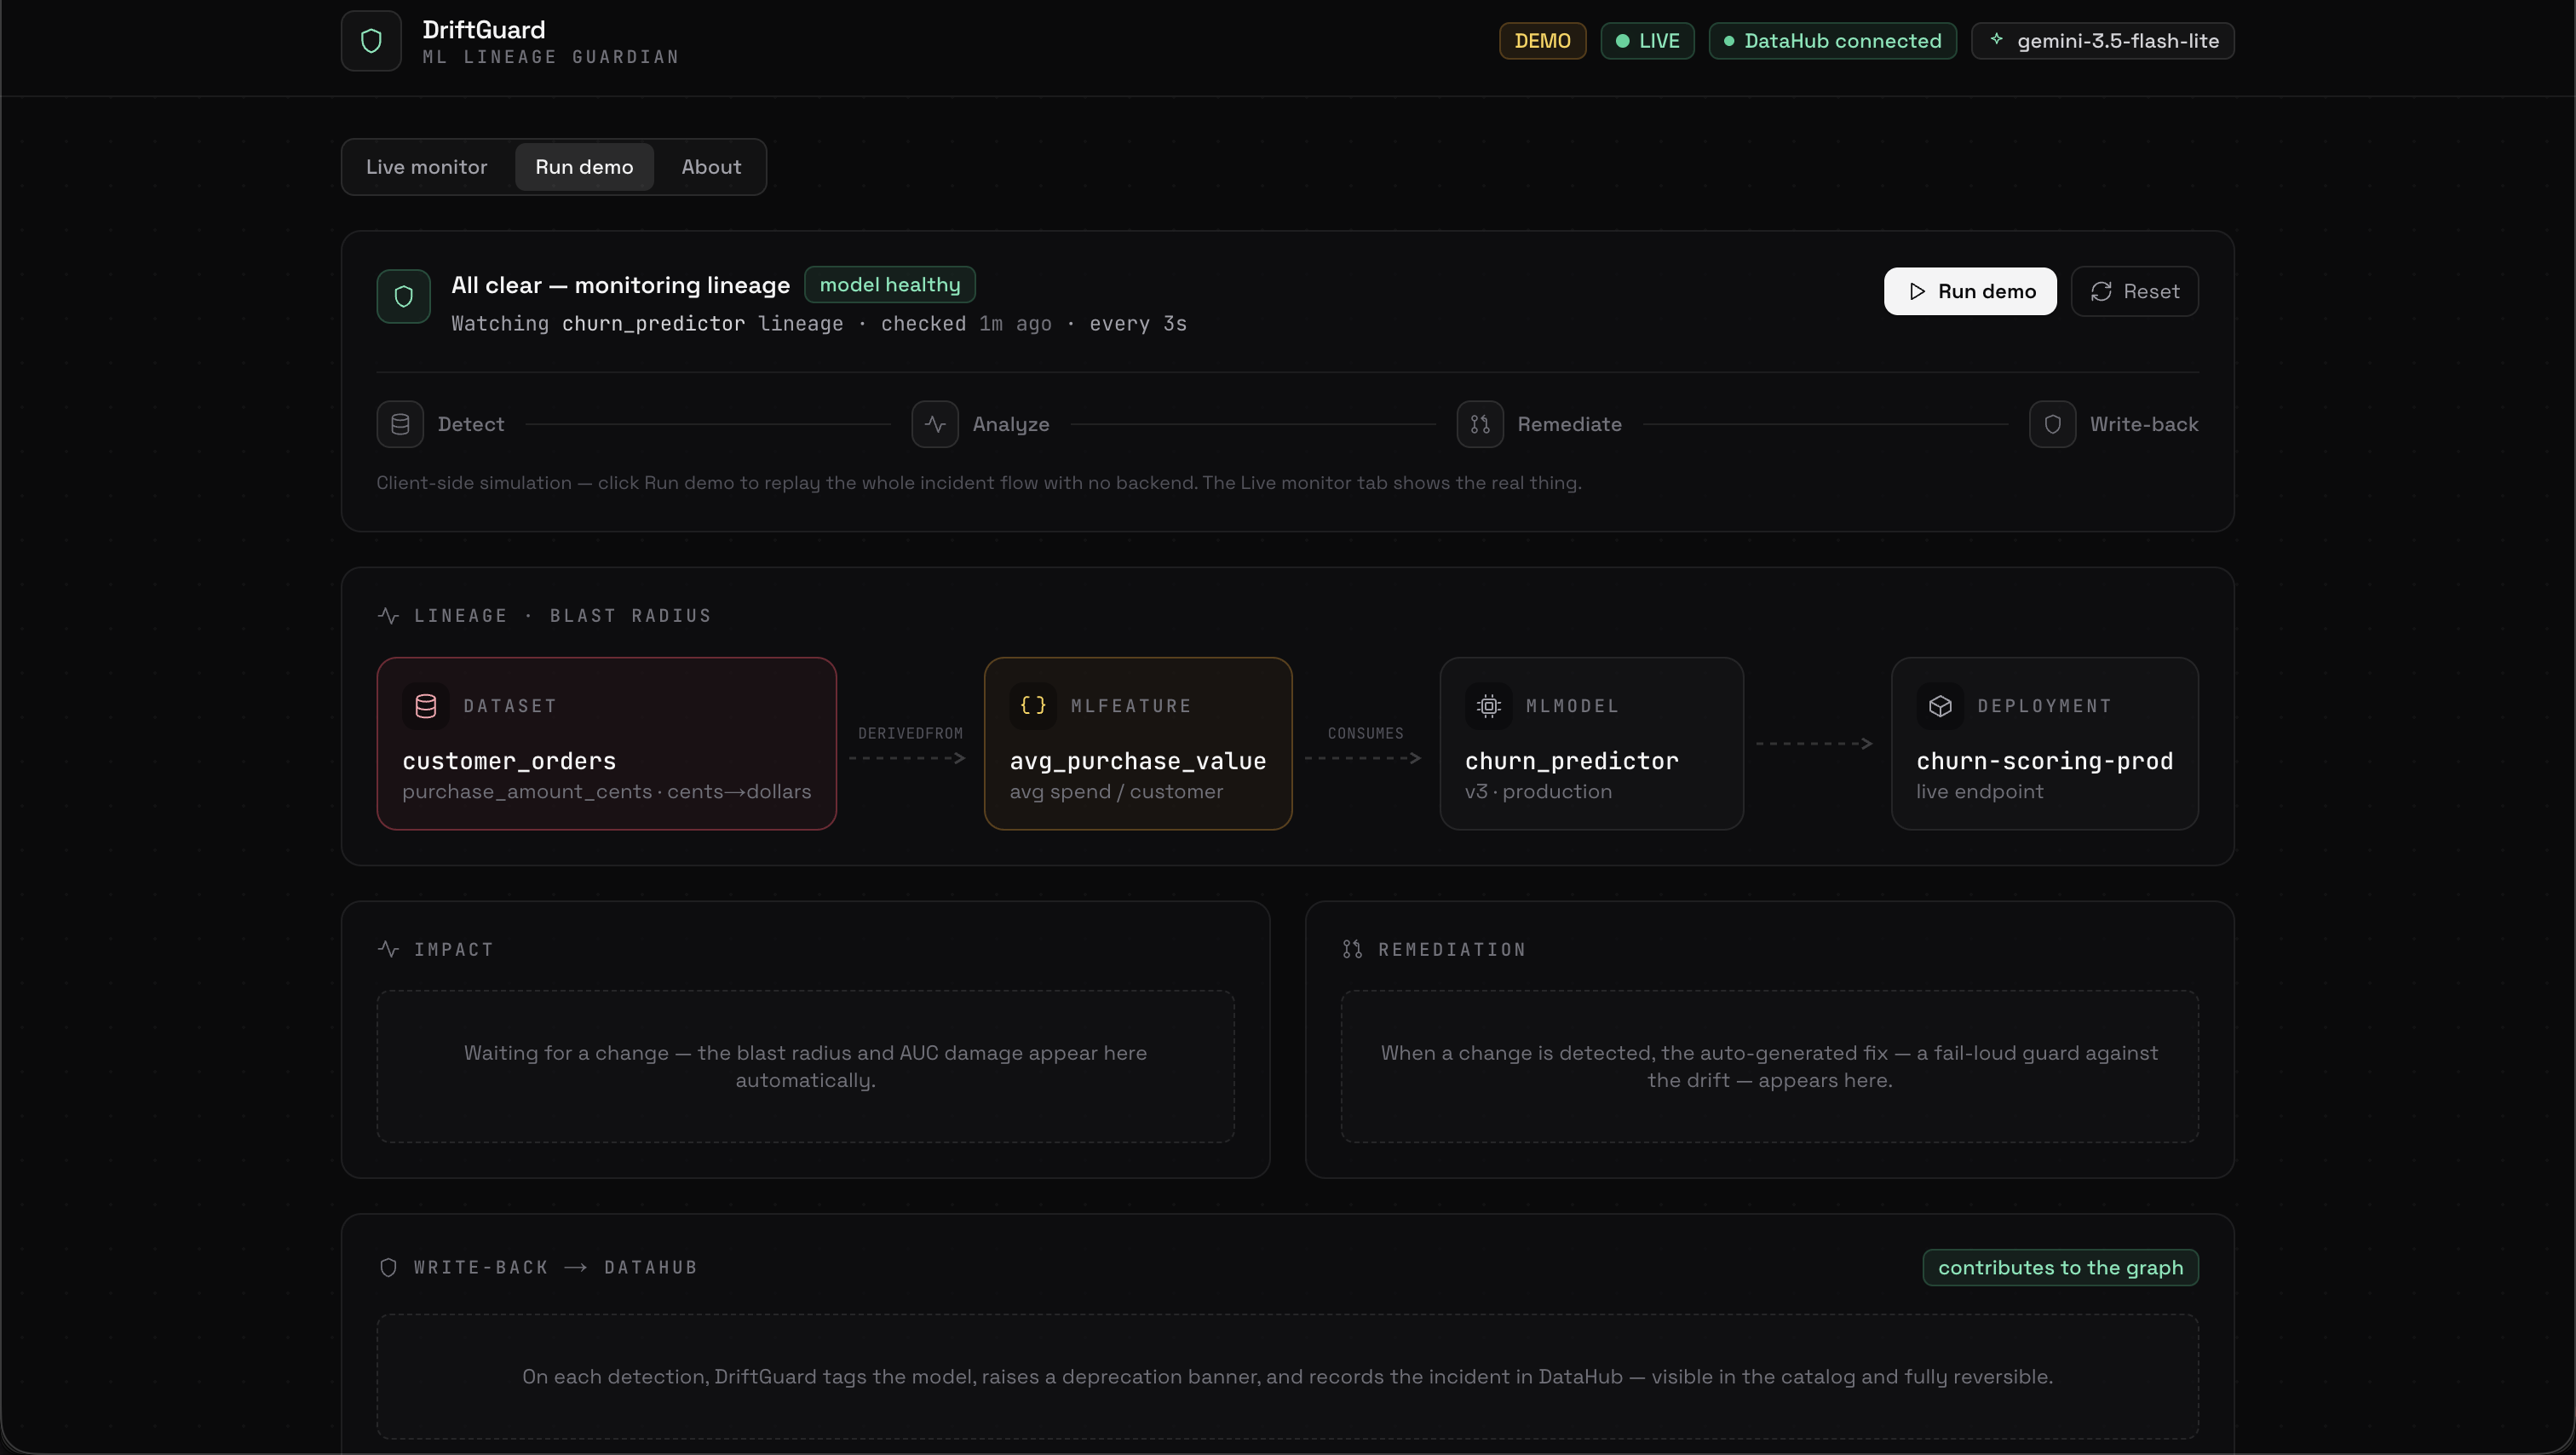
Task: Click the Write-back step shield icon
Action: 2052,424
